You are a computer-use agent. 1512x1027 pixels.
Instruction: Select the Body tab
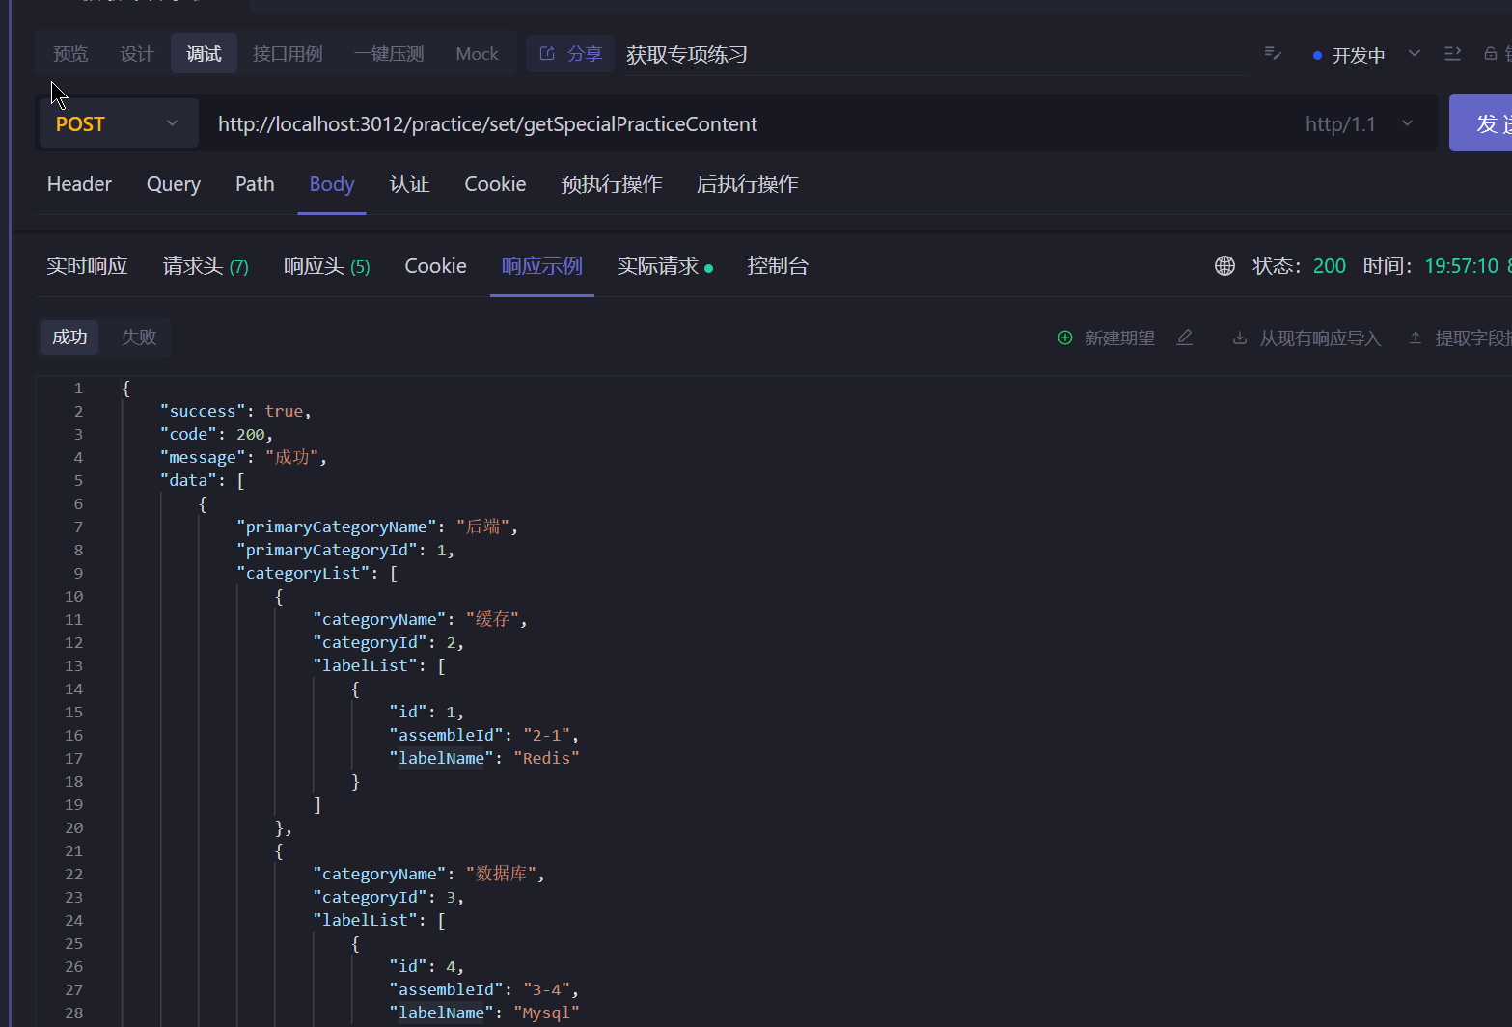click(x=332, y=184)
